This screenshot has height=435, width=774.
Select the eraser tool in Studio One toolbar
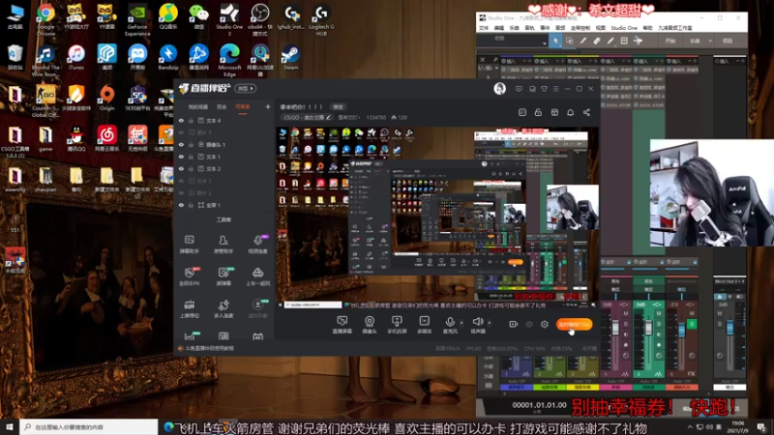596,41
